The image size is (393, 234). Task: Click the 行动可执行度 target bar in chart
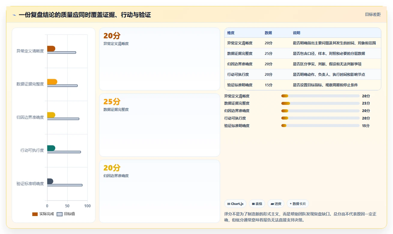[x=64, y=152]
